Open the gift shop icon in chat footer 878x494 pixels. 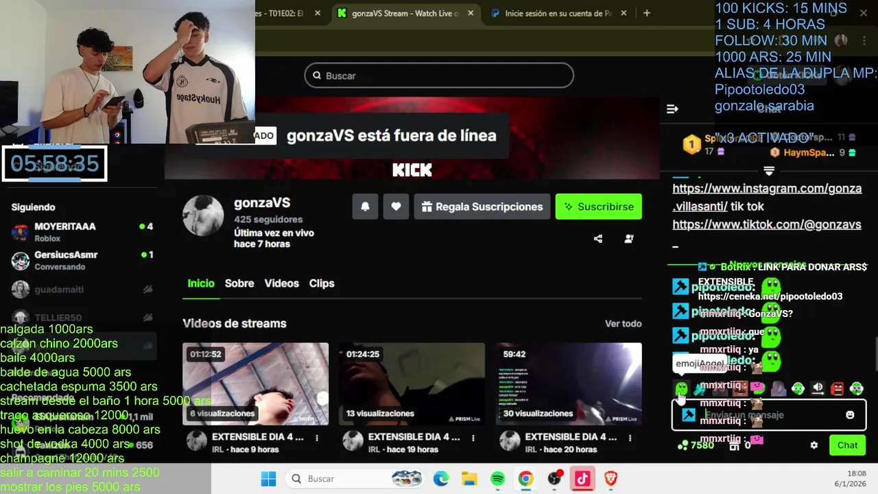point(733,445)
